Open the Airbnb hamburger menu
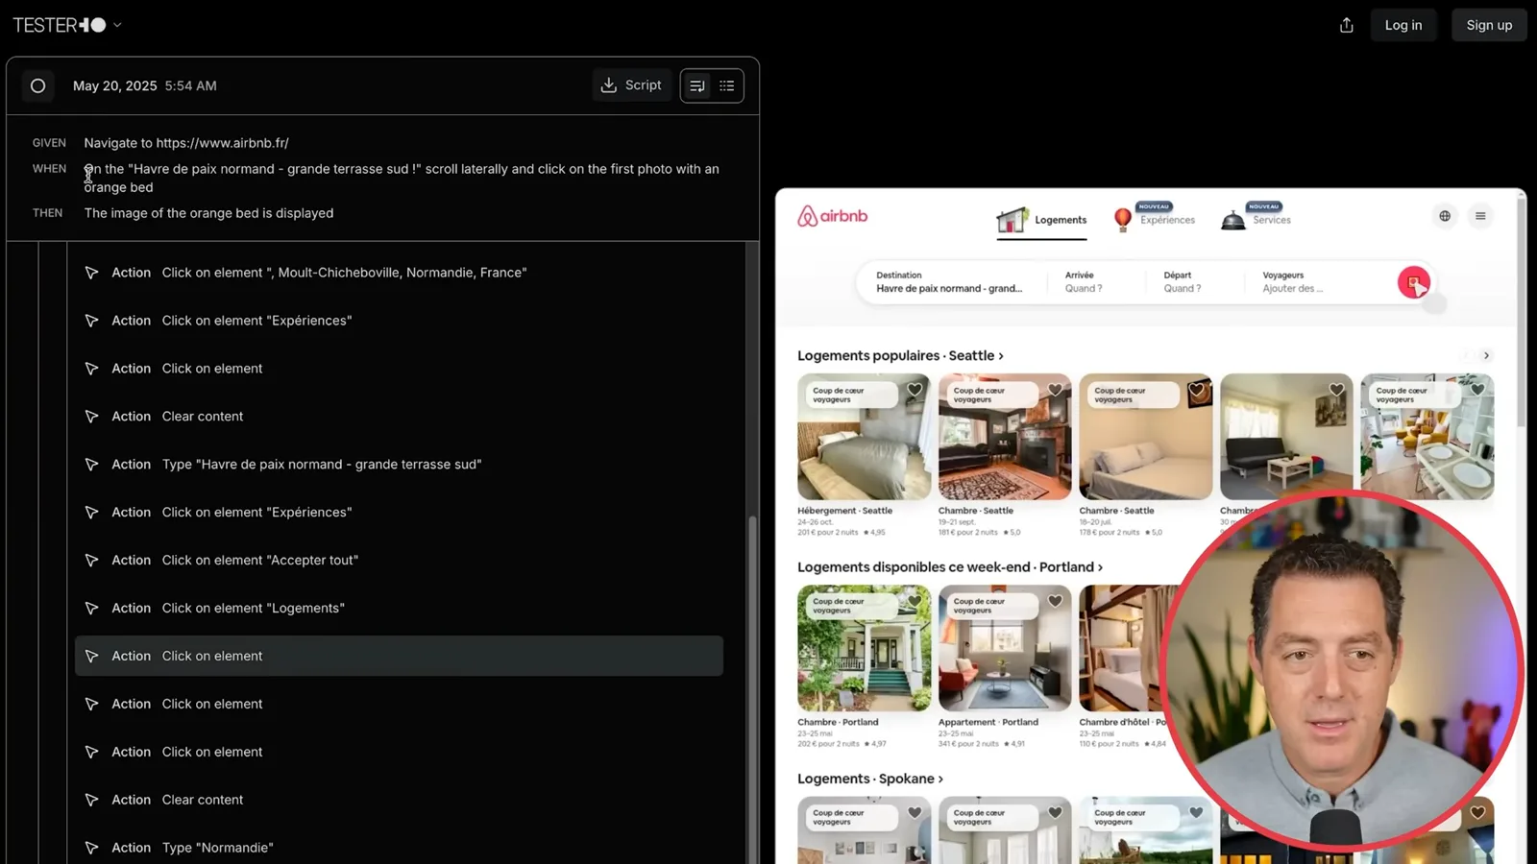Image resolution: width=1537 pixels, height=864 pixels. [x=1480, y=216]
